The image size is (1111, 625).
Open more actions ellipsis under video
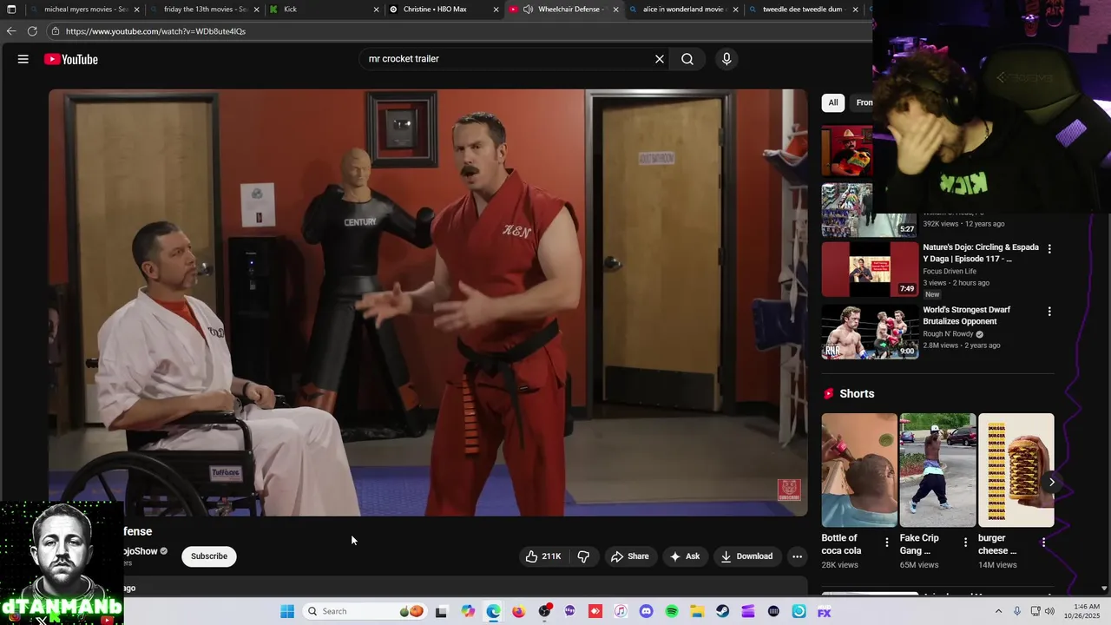[x=797, y=556]
